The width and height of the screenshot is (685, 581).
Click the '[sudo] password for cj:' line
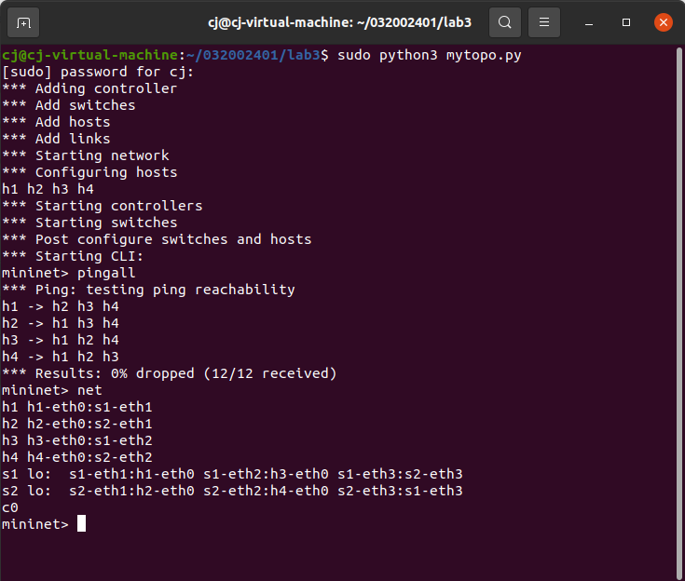point(98,72)
